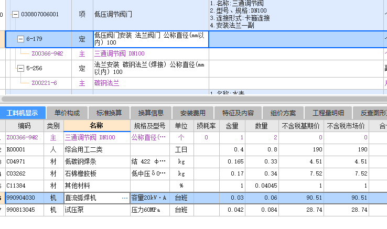Click the 法兰安装 碳钢法兰(焊接) name cell

coord(151,68)
